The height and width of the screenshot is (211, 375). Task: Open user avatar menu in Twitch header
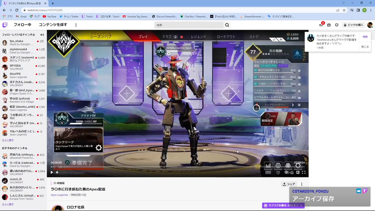point(370,25)
